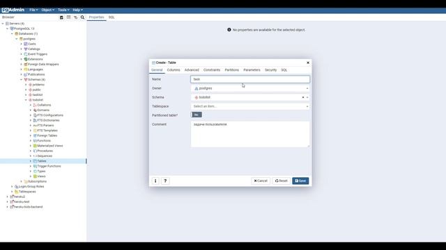Click the Catalogs node icon

point(26,49)
